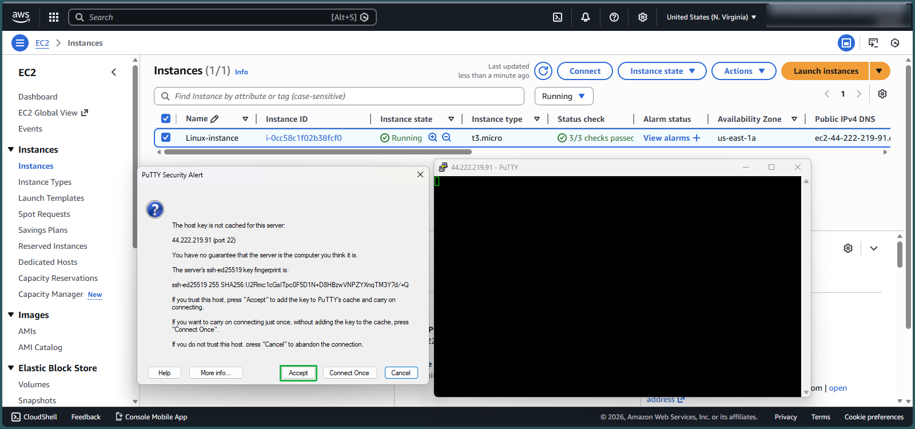This screenshot has width=915, height=429.
Task: Zoom in icon next to Running state
Action: [x=433, y=137]
